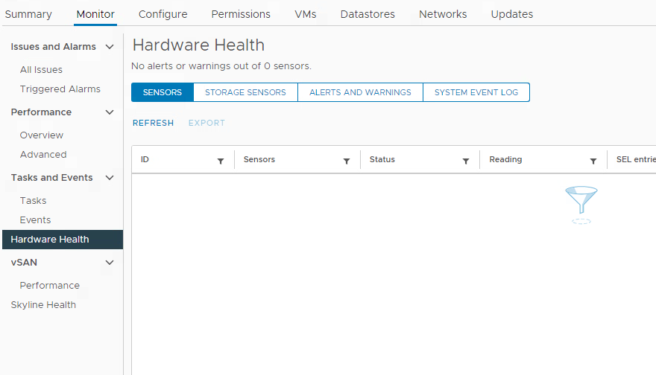Image resolution: width=656 pixels, height=375 pixels.
Task: Open All Issues in sidebar
Action: [41, 70]
